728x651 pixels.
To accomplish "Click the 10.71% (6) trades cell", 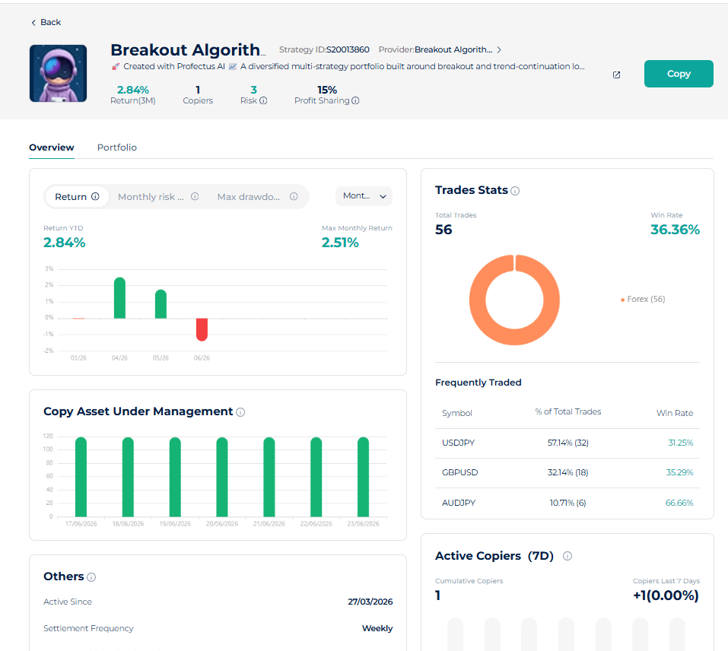I will [567, 503].
